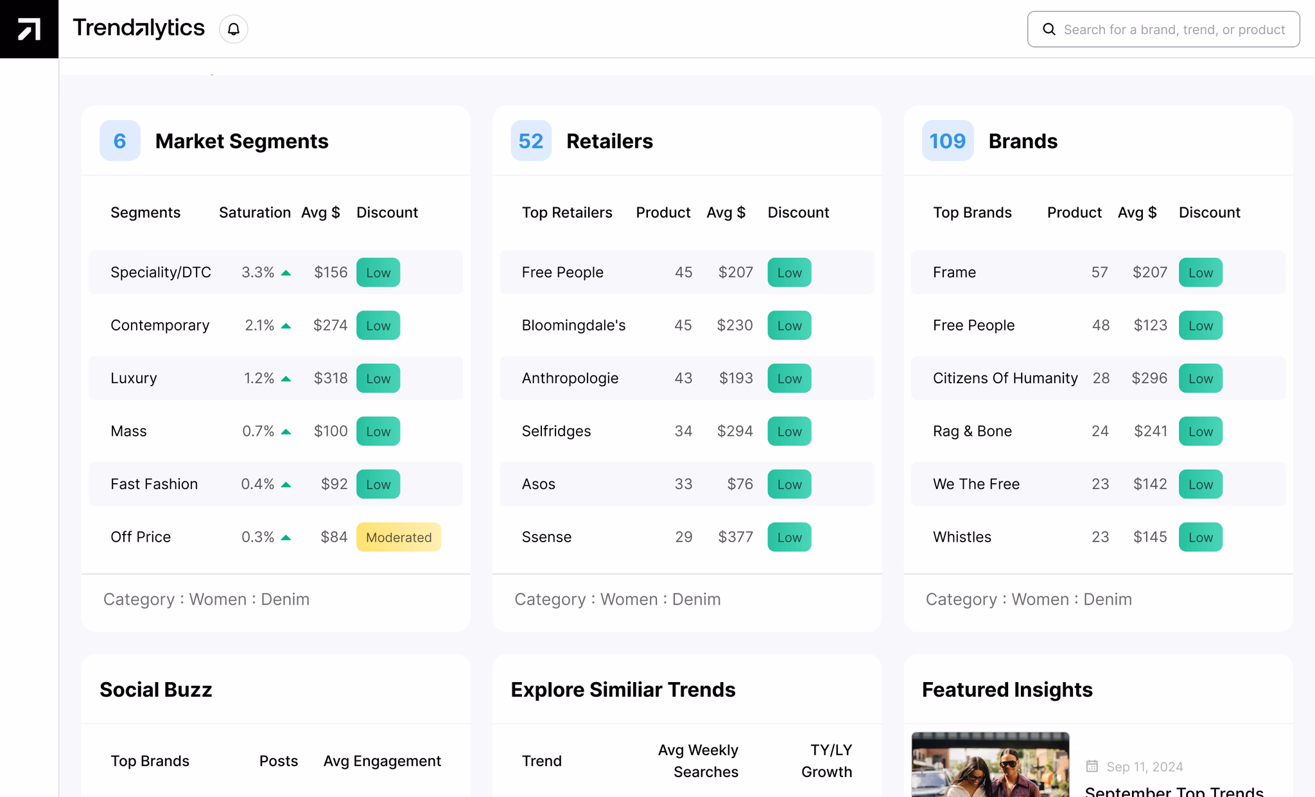Click the 52 Retailers count badge
This screenshot has height=797, width=1315.
tap(530, 141)
